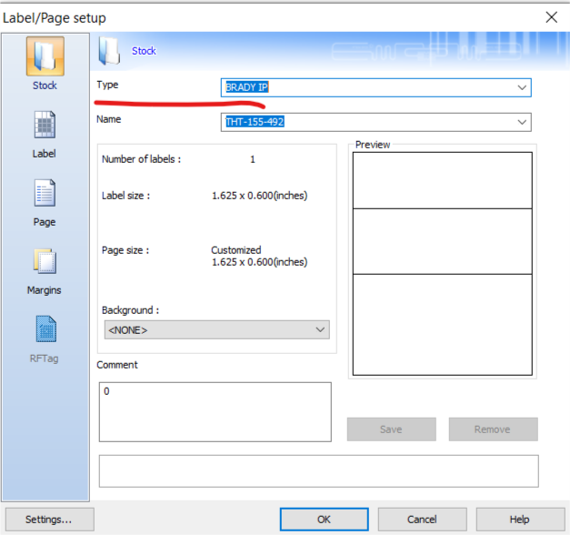Select the Stock section icon in sidebar
Viewport: 570px width, 535px height.
point(45,56)
